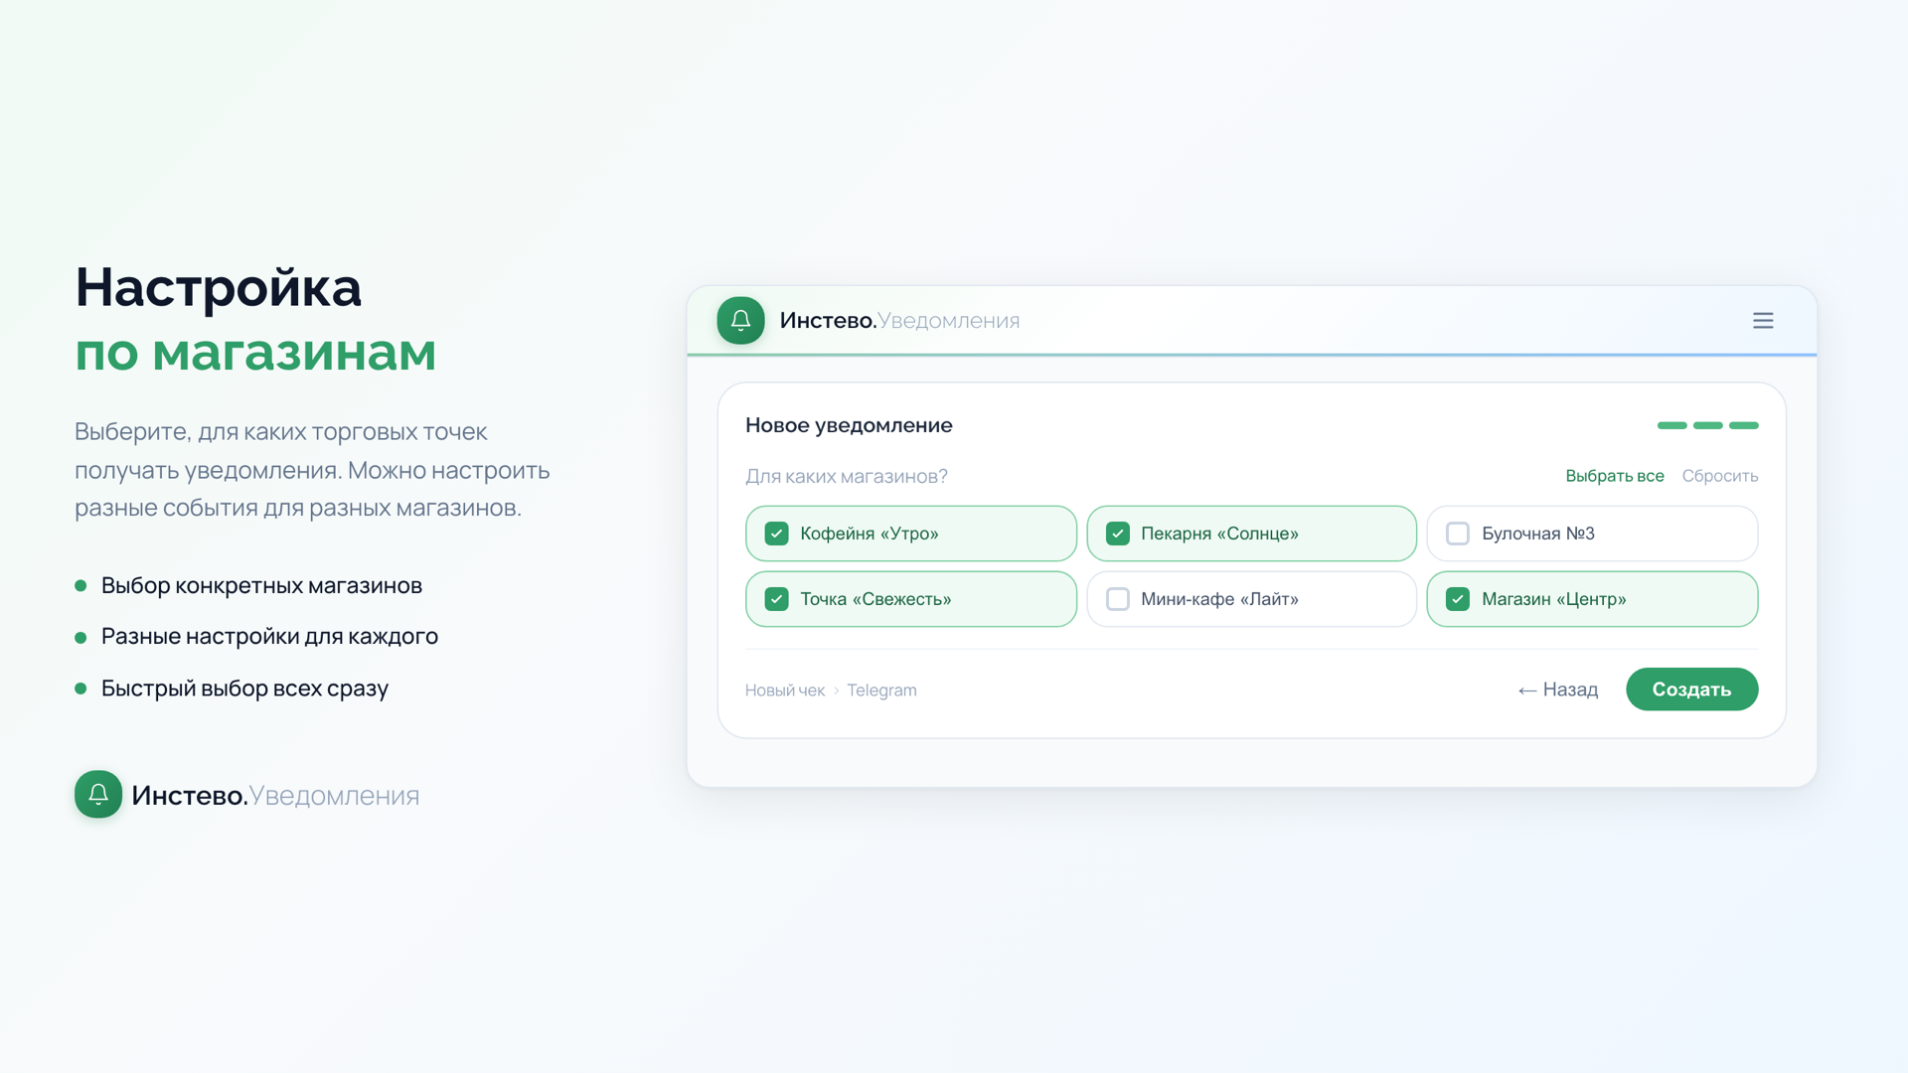
Task: Uncheck the Магазин «Центр» checkbox
Action: pos(1458,599)
